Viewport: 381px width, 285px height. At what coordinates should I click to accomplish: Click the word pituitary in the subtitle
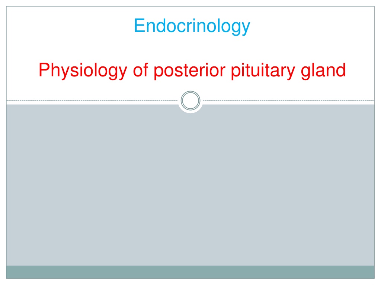(263, 71)
